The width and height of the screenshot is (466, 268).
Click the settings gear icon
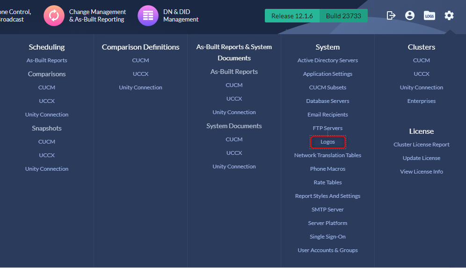(x=449, y=15)
